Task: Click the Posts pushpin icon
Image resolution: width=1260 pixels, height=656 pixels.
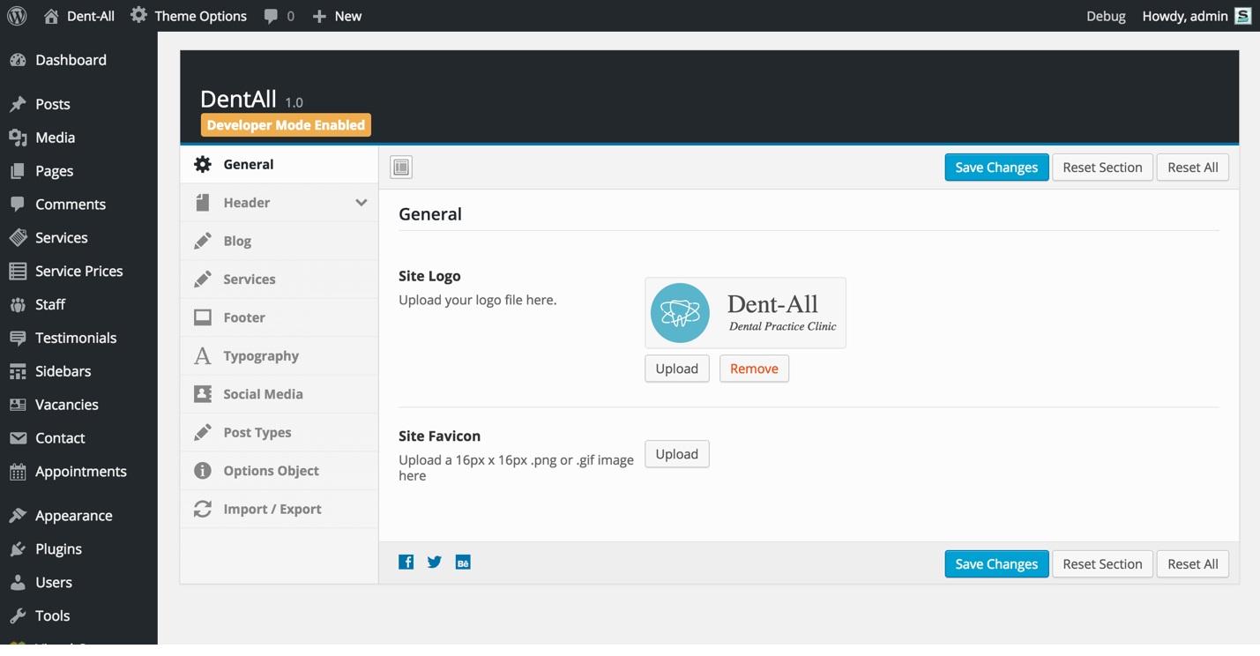Action: [x=18, y=104]
